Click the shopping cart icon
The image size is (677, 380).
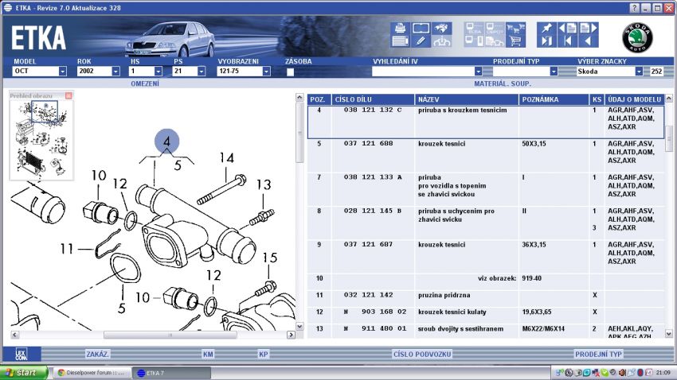[x=515, y=41]
